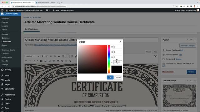Pick a shade in the color gradient area
Image resolution: width=200 pixels, height=112 pixels.
click(92, 59)
